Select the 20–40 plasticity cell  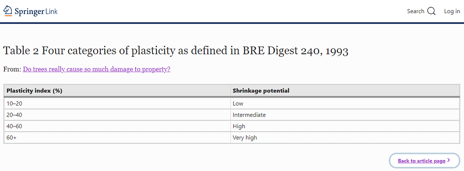point(117,115)
